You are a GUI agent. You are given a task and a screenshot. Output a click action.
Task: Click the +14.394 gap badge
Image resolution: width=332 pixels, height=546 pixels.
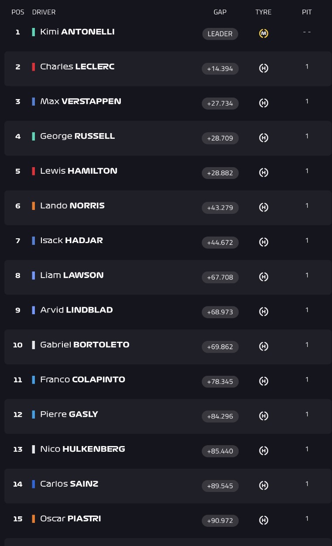(220, 69)
